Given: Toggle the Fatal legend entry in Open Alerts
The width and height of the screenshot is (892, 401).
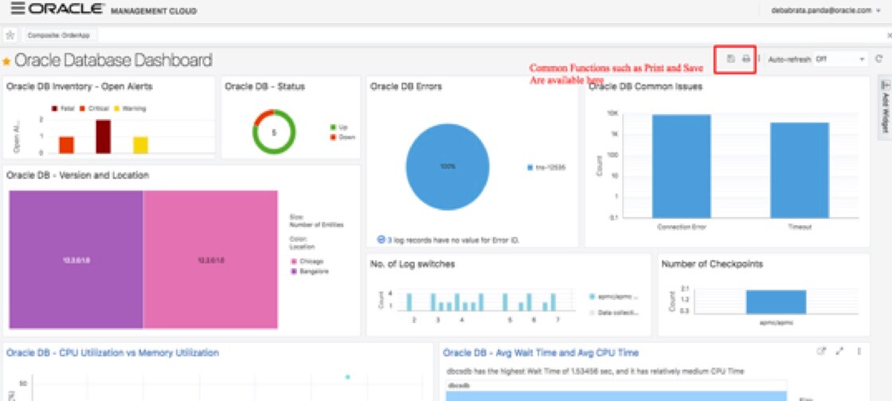Looking at the screenshot, I should (63, 108).
